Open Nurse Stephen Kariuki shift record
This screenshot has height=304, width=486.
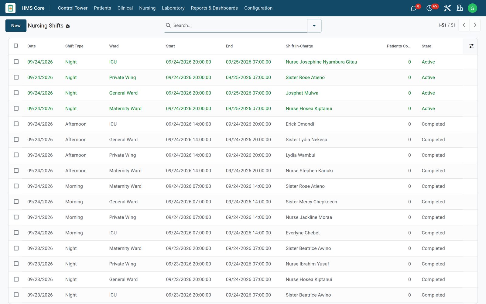pos(243,171)
